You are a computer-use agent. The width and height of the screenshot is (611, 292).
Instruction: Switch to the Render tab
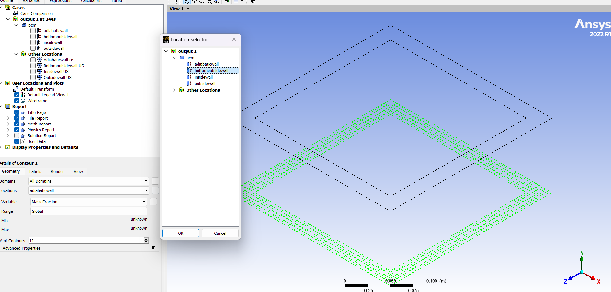coord(57,172)
